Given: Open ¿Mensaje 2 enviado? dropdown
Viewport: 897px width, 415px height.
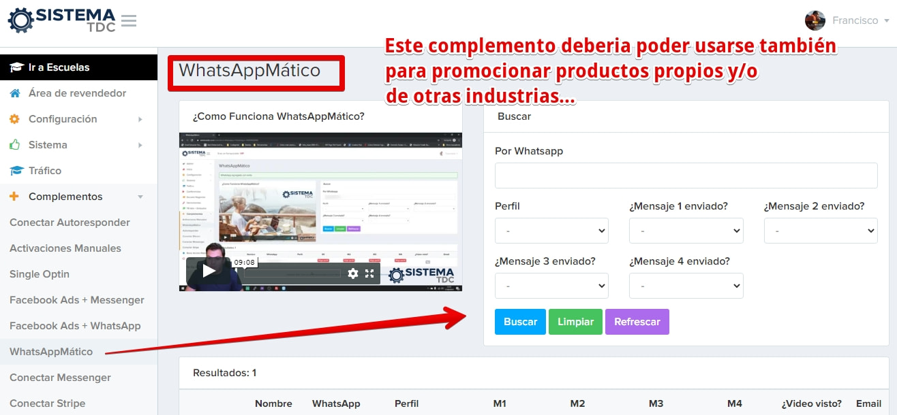Looking at the screenshot, I should 821,231.
